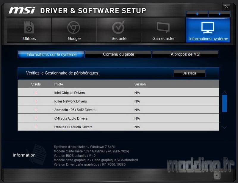The image size is (238, 183).
Task: Switch to Informations sur le système tab
Action: [x=51, y=54]
